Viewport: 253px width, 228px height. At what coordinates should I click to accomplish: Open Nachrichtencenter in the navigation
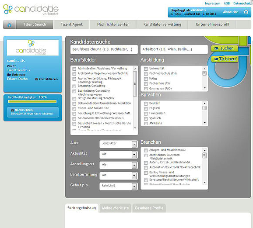[113, 24]
